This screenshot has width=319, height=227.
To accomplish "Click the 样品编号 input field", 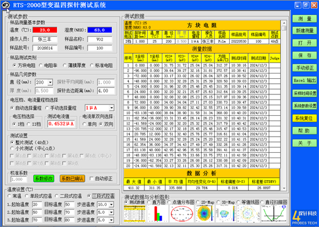I will pyautogui.click(x=100, y=48).
